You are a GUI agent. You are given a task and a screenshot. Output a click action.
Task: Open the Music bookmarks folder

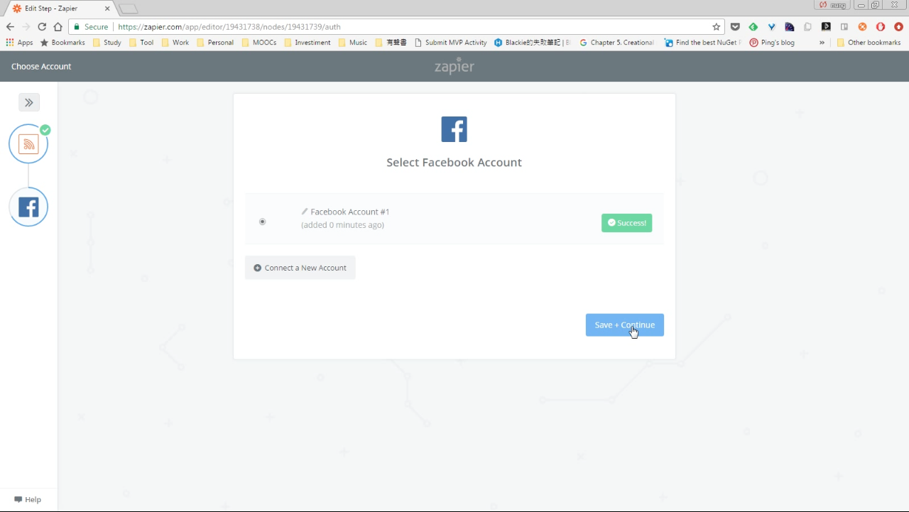pyautogui.click(x=353, y=43)
